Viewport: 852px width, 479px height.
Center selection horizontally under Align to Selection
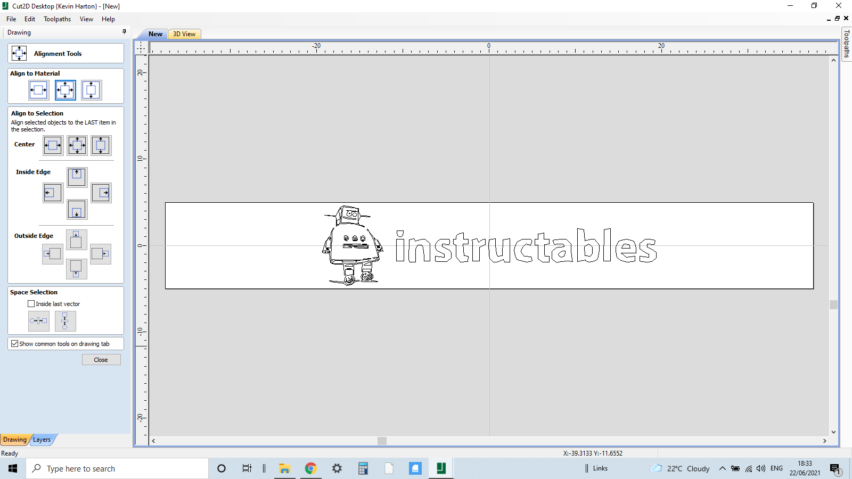tap(53, 145)
